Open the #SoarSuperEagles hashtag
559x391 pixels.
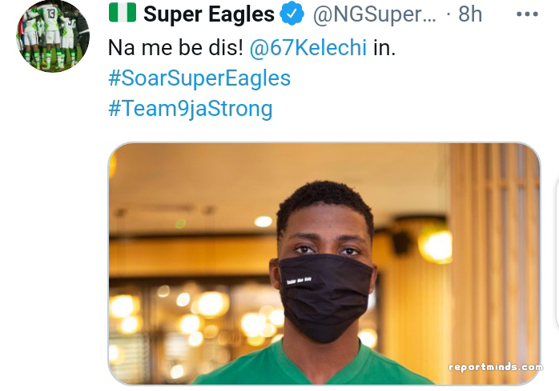[199, 78]
